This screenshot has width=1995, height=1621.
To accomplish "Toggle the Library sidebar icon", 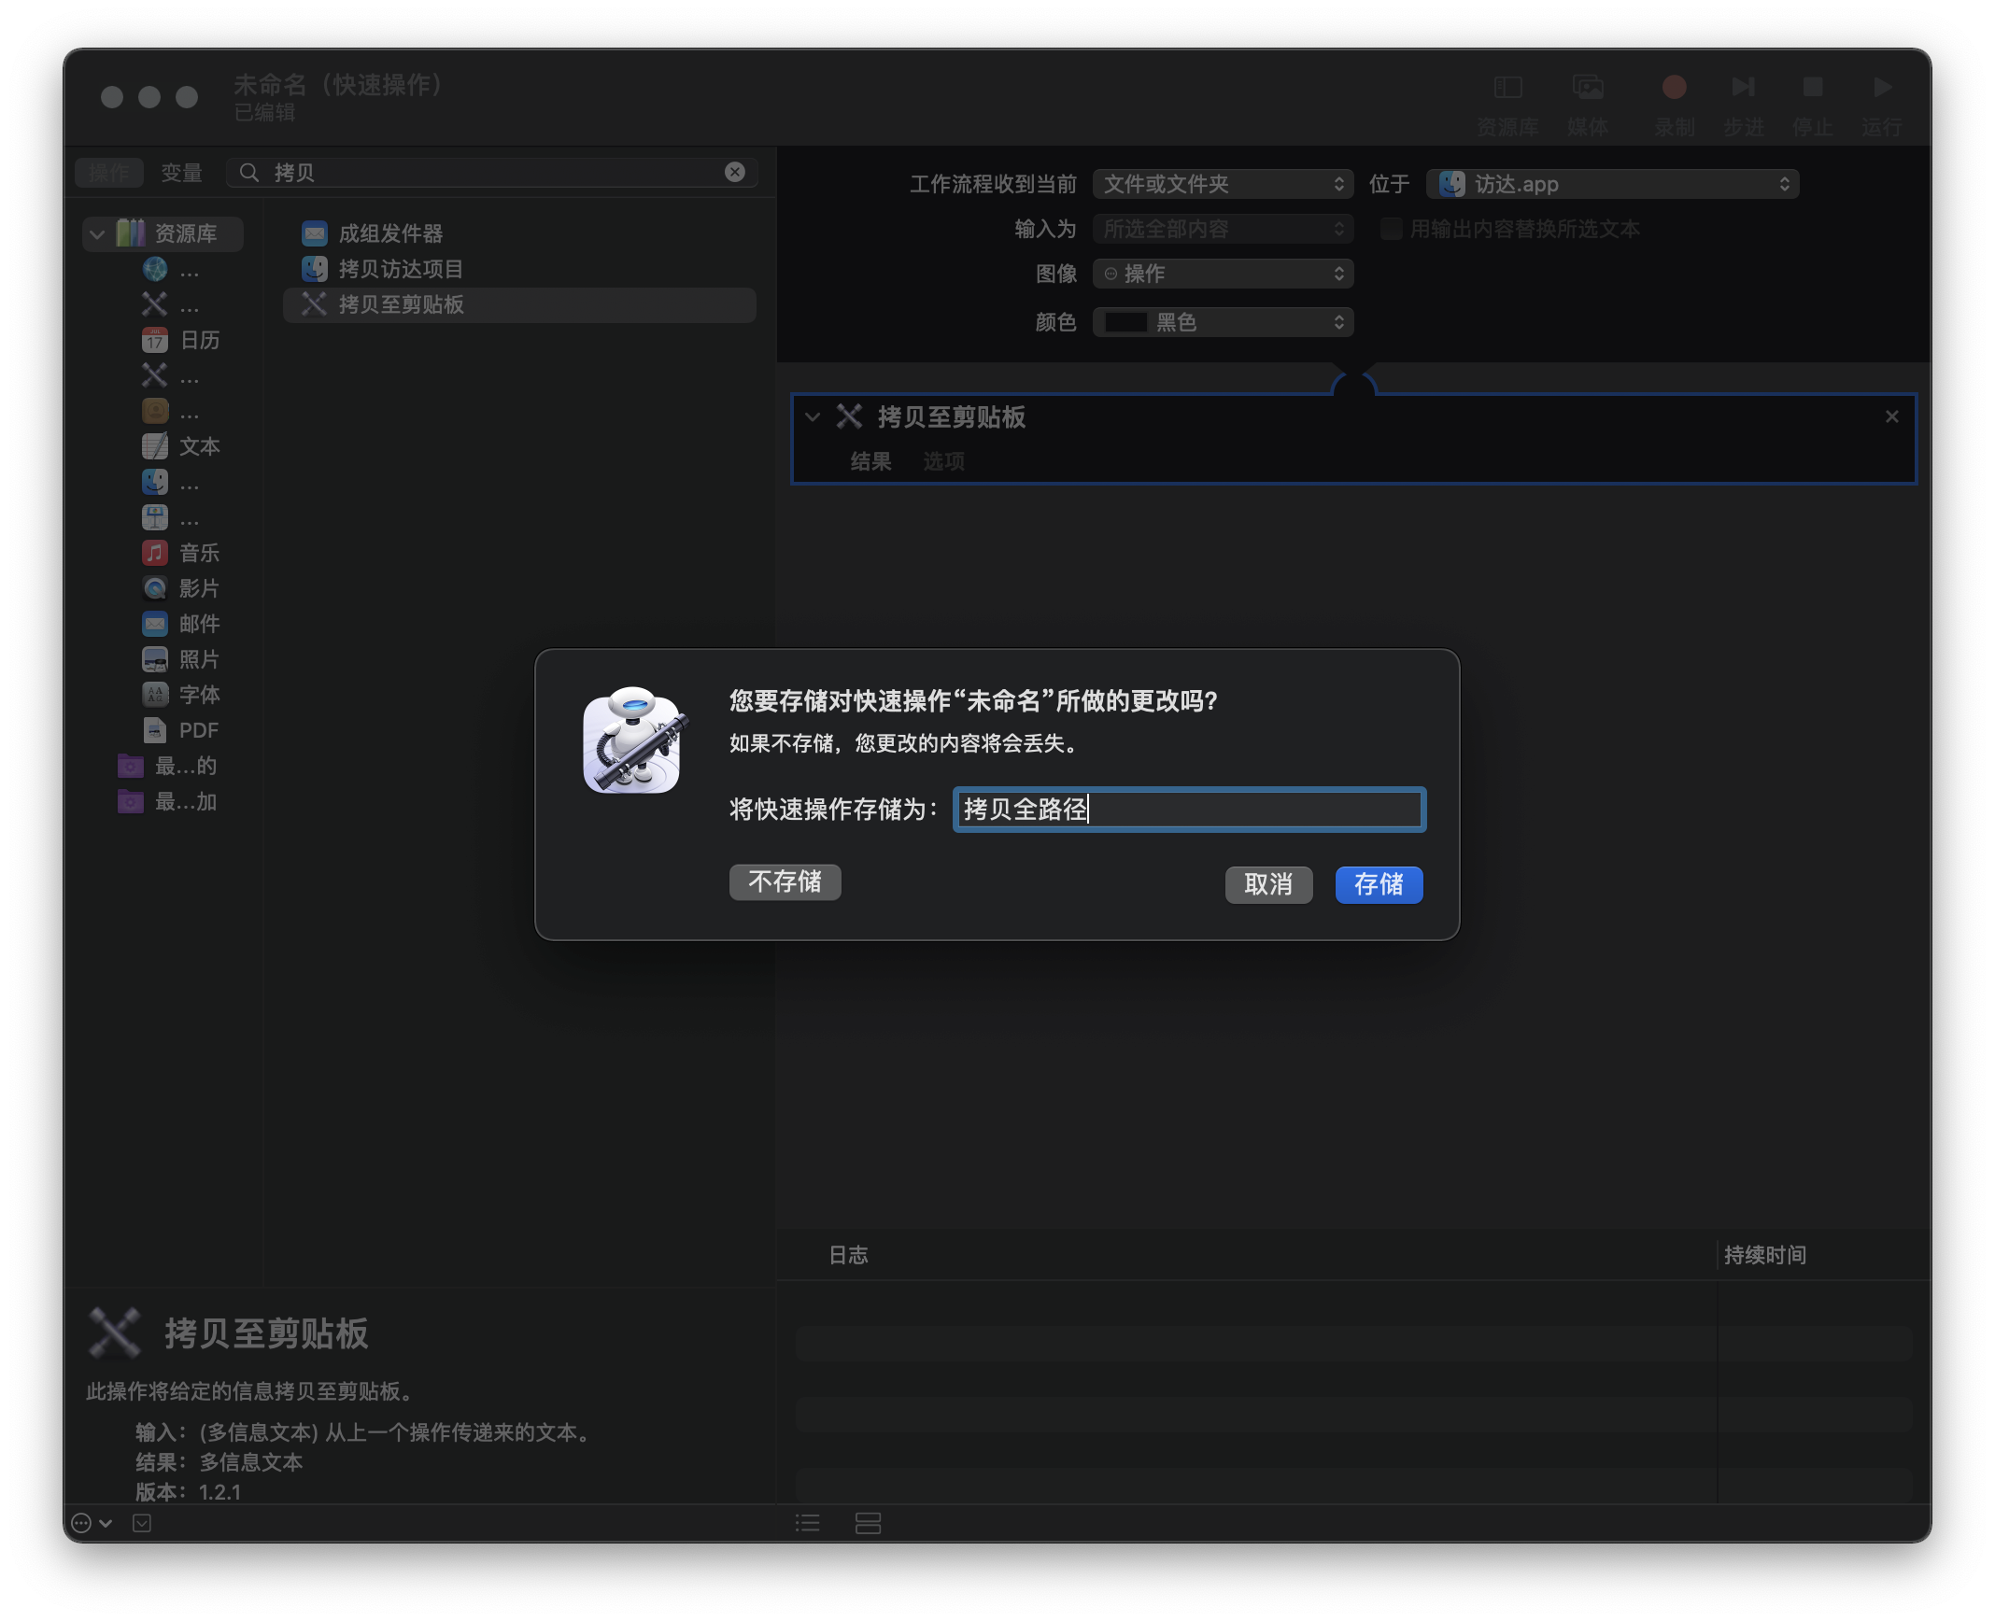I will (x=1507, y=88).
